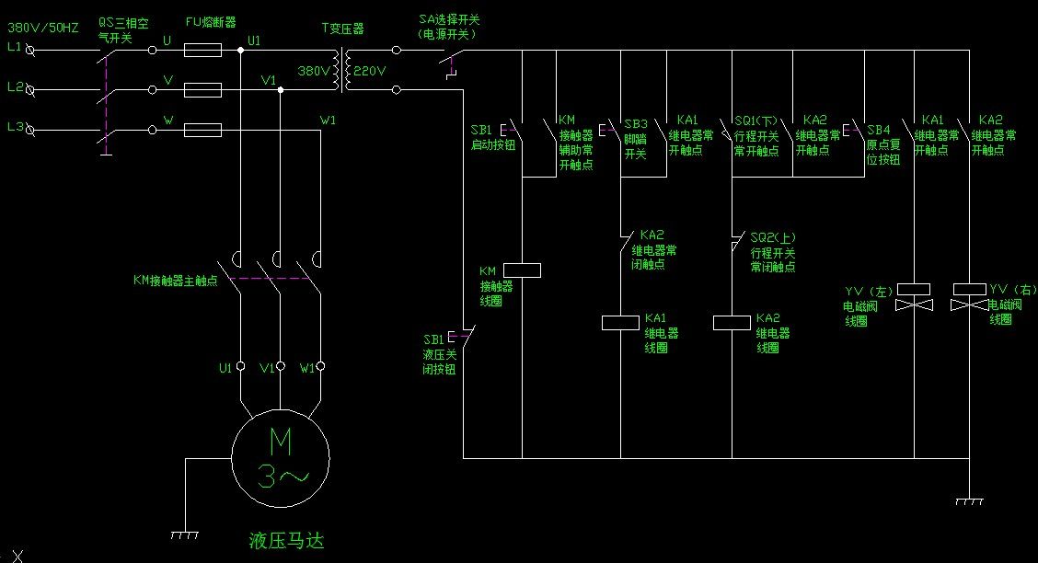This screenshot has height=563, width=1038.
Task: Select the QS three-phase air switch contact
Action: [x=106, y=99]
